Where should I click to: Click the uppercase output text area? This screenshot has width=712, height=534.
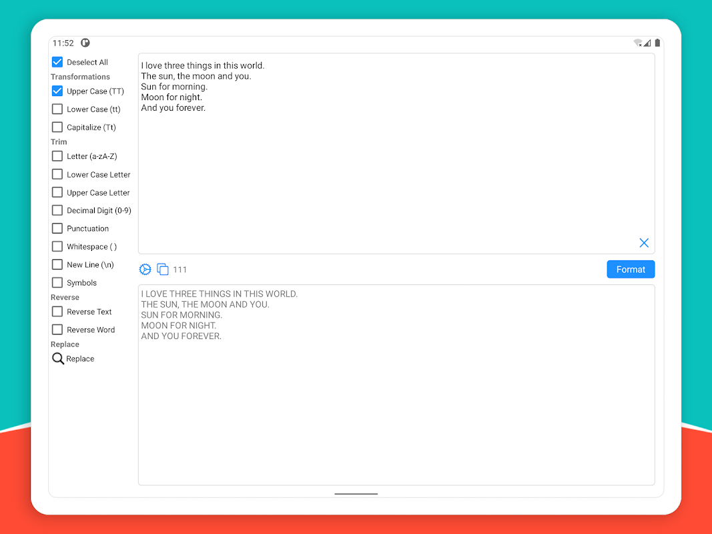pyautogui.click(x=396, y=385)
